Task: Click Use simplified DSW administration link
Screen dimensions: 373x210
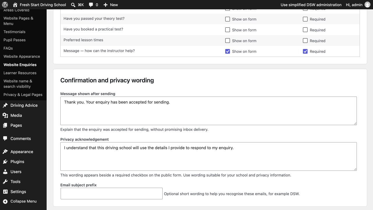Action: pyautogui.click(x=311, y=5)
